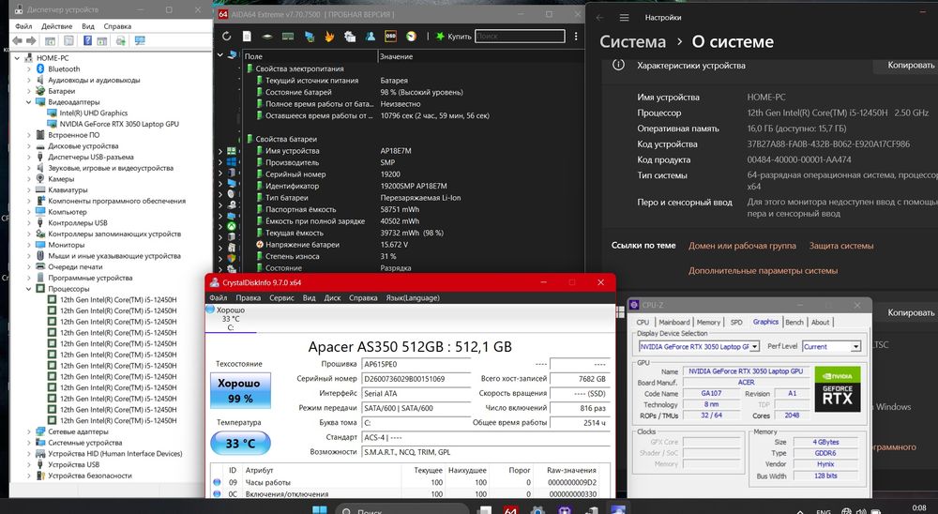Viewport: 938px width, 514px height.
Task: Click the info icon beside Характеристики устройства
Action: pos(618,66)
